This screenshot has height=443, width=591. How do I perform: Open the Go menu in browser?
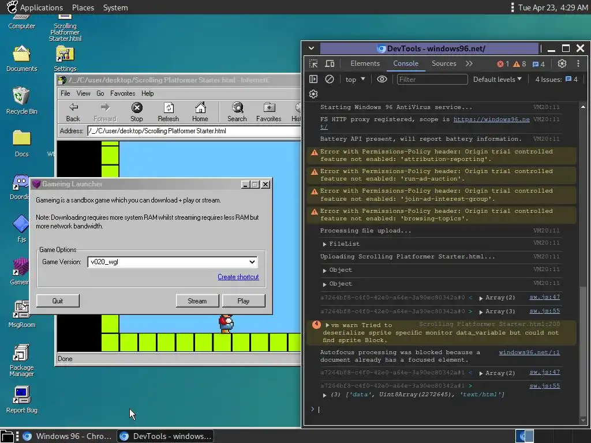pos(100,93)
